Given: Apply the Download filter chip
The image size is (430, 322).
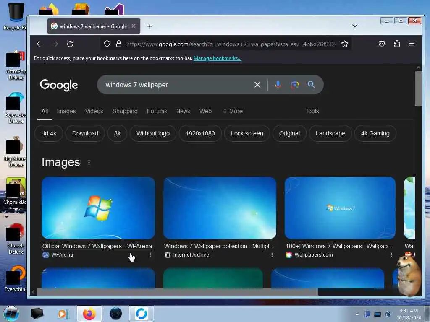Looking at the screenshot, I should point(85,133).
